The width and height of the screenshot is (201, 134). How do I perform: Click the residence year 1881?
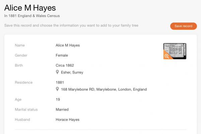coord(60,83)
